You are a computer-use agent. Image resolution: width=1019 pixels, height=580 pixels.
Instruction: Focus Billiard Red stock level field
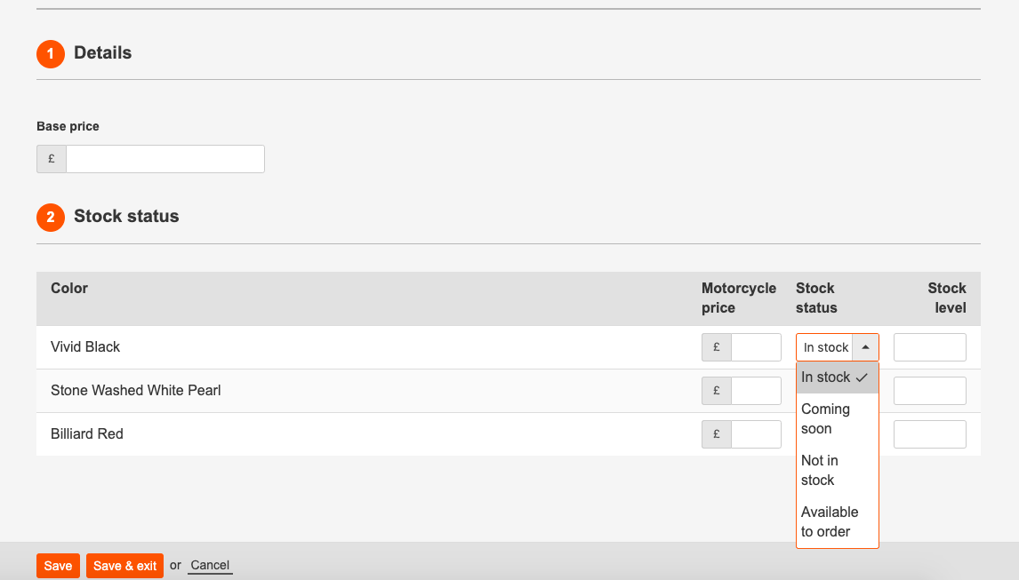(929, 434)
